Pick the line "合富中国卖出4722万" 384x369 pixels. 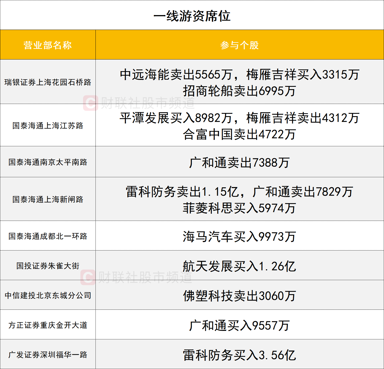240,134
